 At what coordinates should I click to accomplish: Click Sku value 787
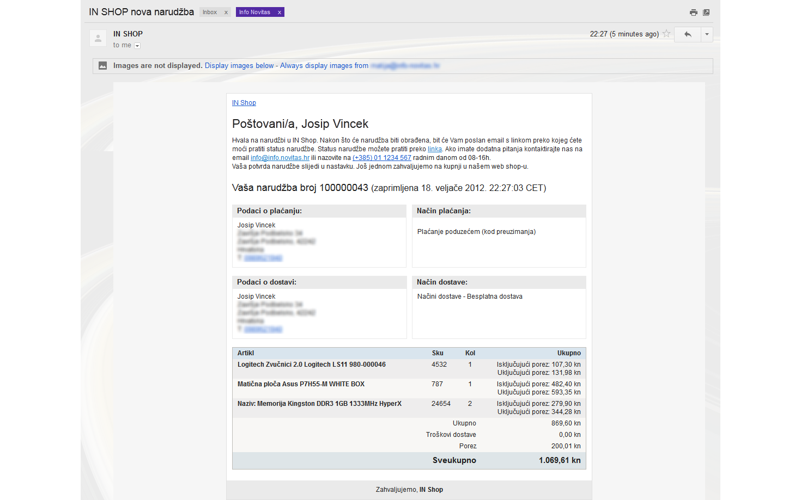437,384
